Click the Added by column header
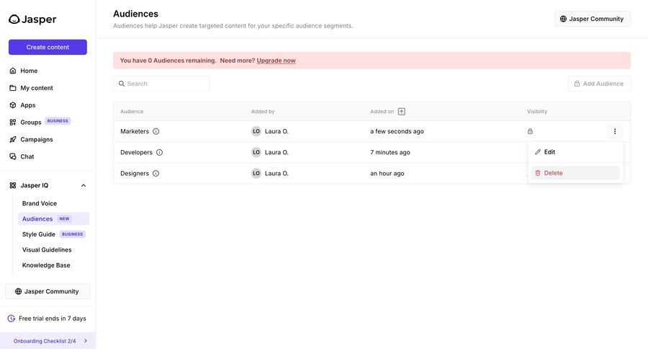This screenshot has height=349, width=648. click(263, 111)
